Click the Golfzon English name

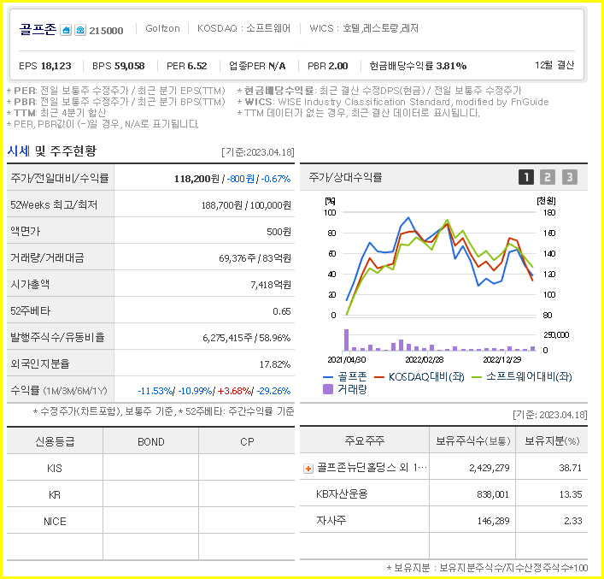[162, 28]
